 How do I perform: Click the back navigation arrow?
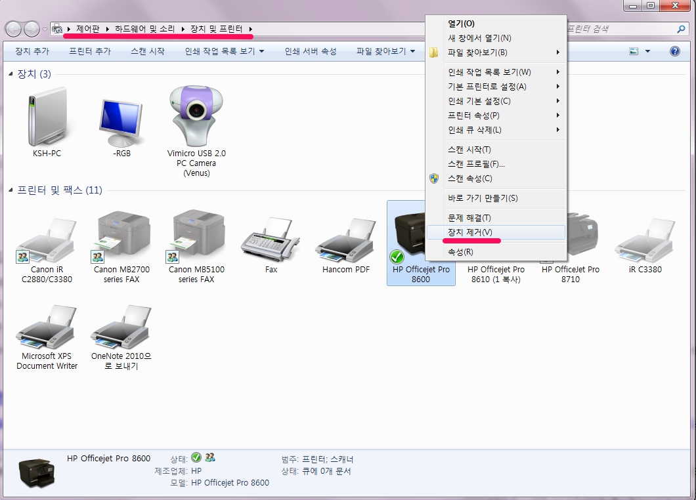coord(14,30)
